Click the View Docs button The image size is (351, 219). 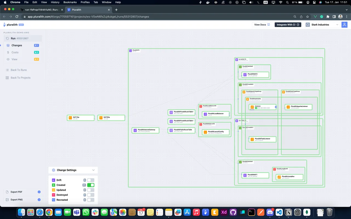[x=262, y=25]
